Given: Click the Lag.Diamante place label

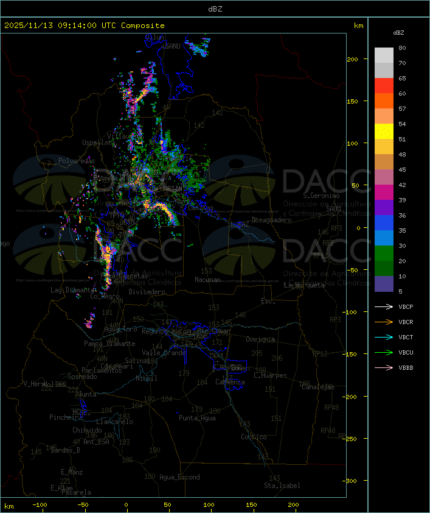Looking at the screenshot, I should [73, 290].
